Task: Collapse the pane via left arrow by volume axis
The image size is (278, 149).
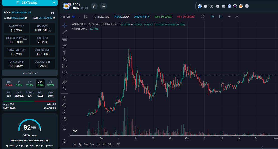Action: point(69,135)
